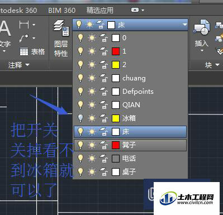Screen dimensions: 223x215
Task: Click the lock icon for Defpoints layer
Action: (103, 92)
